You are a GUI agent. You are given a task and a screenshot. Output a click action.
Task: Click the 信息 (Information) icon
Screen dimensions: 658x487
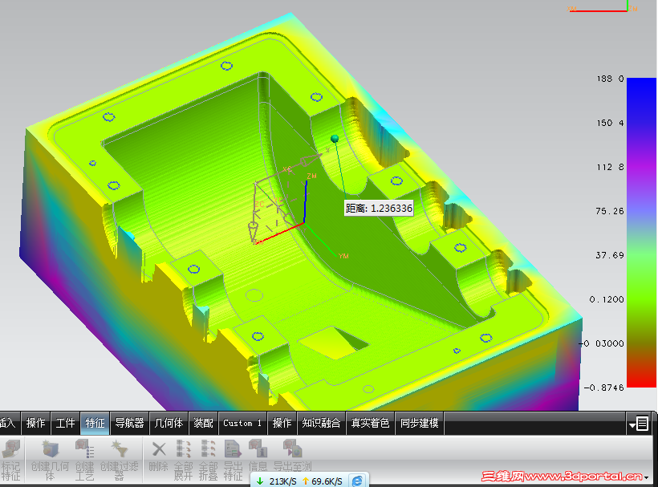258,448
